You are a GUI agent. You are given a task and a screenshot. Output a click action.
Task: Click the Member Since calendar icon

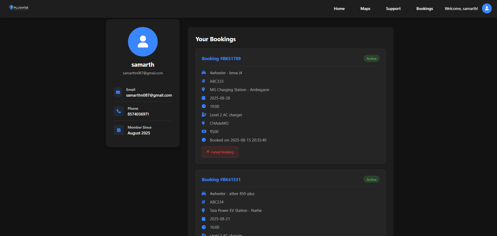(x=119, y=130)
